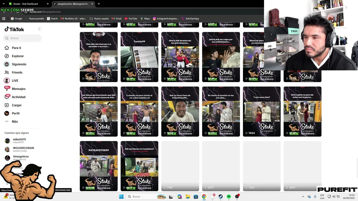Viewport: 358px width, 201px height.
Task: Open video 'Seb esta nervioso pq va a aprender a manejar'
Action: click(x=99, y=57)
